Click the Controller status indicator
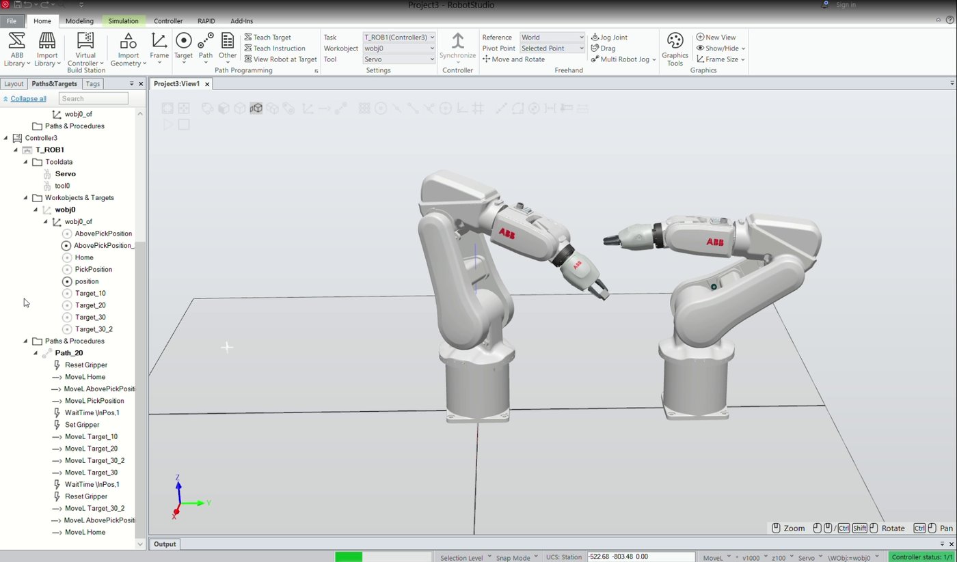The height and width of the screenshot is (562, 957). point(923,557)
